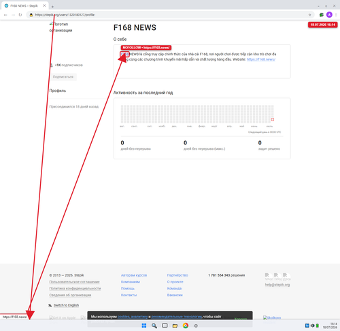Viewport: 340px width, 331px height.
Task: Click the round settings-like taskbar icon
Action: (x=196, y=326)
